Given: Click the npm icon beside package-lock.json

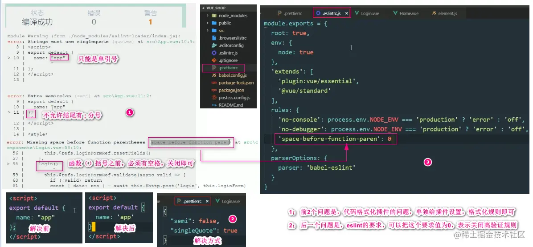Looking at the screenshot, I should [214, 83].
